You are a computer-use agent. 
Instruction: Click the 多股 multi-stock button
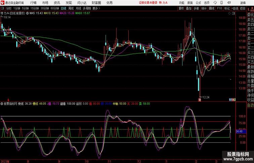[x=196, y=8]
